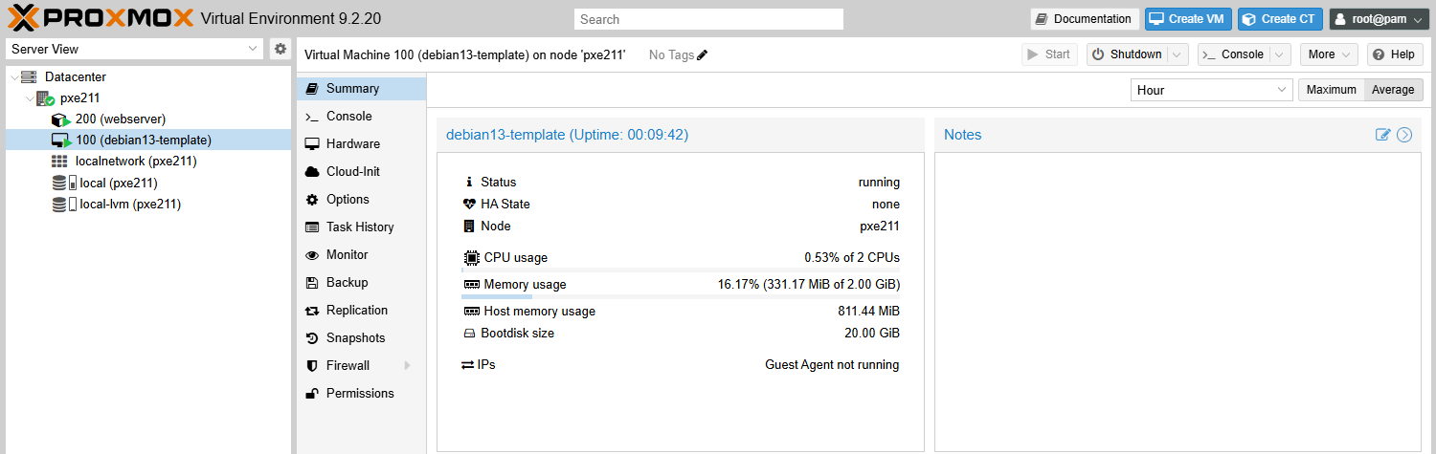Click the Task History list icon
1436x454 pixels.
pyautogui.click(x=311, y=227)
